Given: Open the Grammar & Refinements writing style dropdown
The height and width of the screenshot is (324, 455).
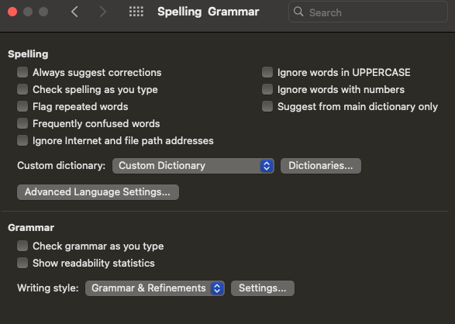Looking at the screenshot, I should pos(155,288).
